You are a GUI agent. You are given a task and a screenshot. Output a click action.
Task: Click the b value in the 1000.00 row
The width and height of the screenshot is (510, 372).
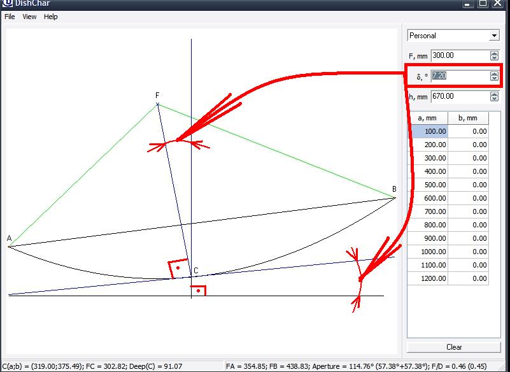click(x=468, y=252)
